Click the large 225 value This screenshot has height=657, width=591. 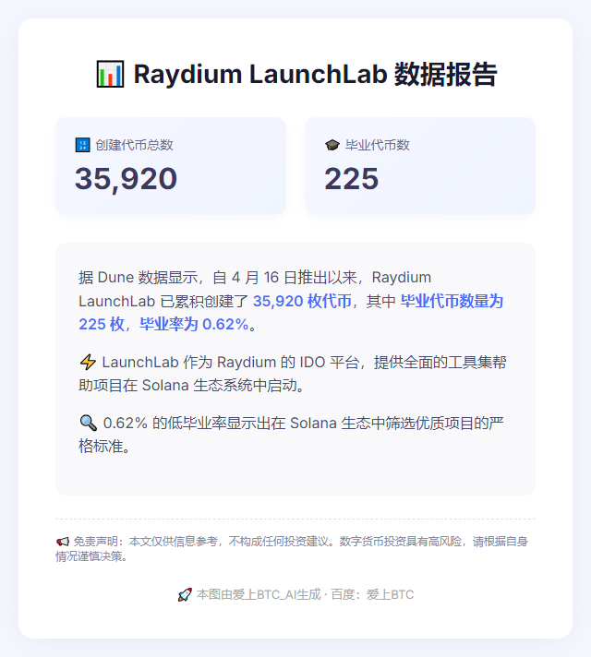[x=352, y=179]
